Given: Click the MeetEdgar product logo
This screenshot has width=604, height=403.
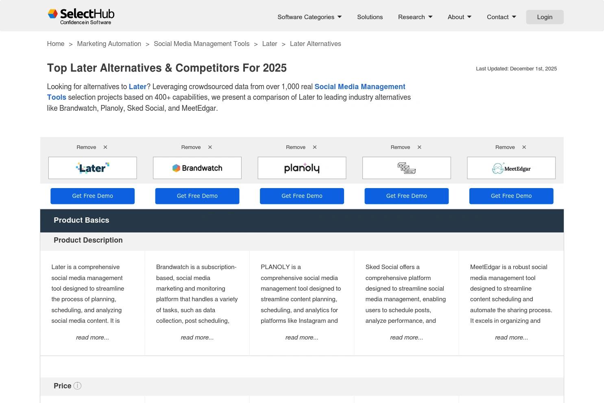Looking at the screenshot, I should [x=511, y=168].
